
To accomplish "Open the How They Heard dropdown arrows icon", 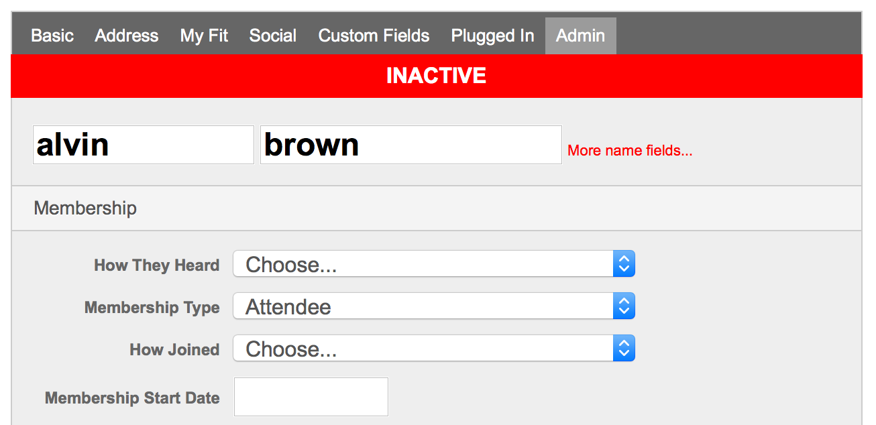I will click(x=623, y=263).
